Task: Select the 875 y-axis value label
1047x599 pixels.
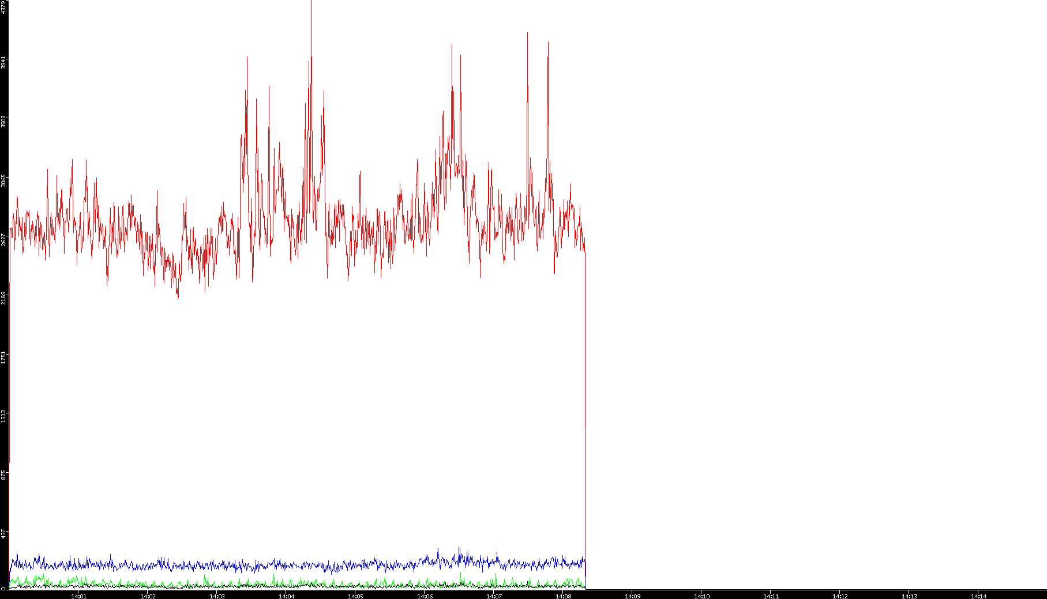Action: pos(4,475)
